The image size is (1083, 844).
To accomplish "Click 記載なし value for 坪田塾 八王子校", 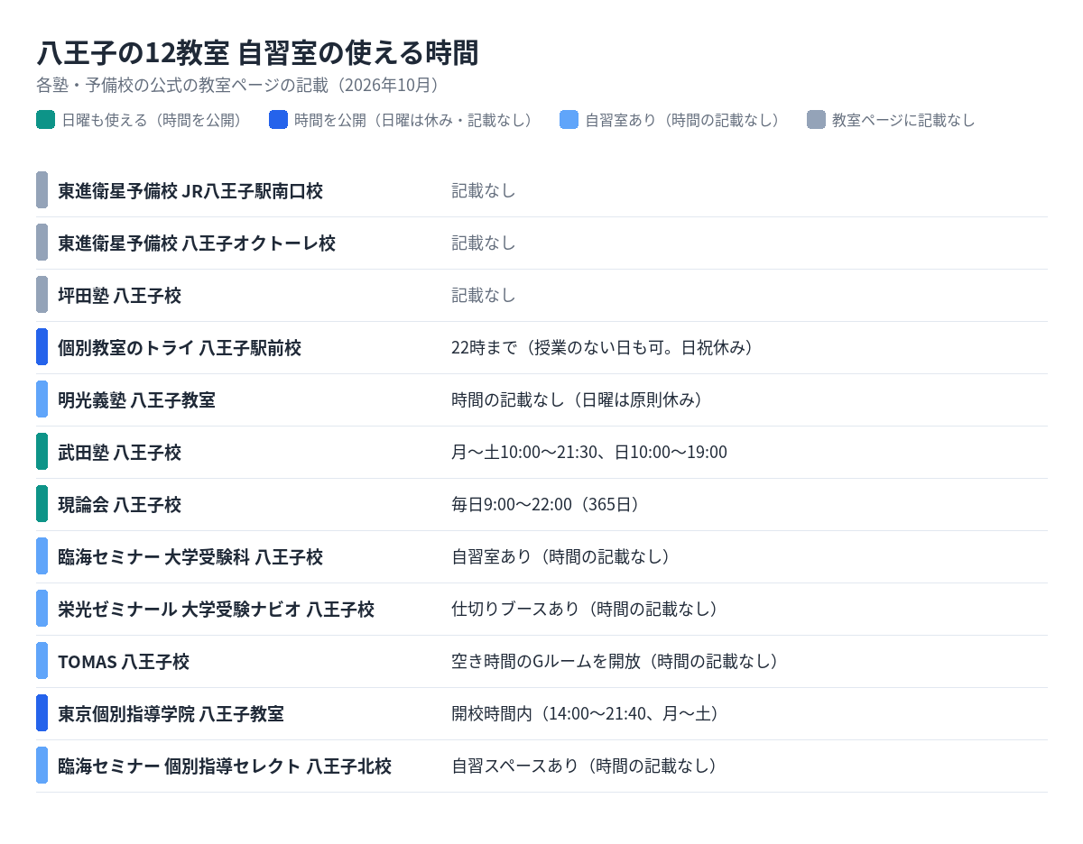I will (x=484, y=295).
